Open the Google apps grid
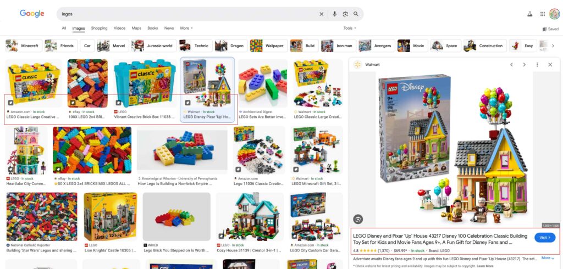The width and height of the screenshot is (563, 269). [543, 14]
